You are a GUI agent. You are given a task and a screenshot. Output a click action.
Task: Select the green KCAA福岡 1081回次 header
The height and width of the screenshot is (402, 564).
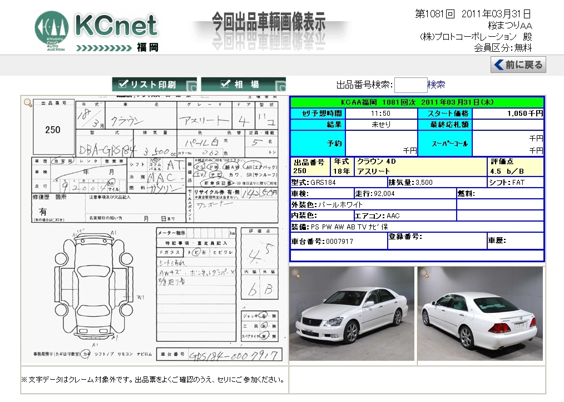pos(417,102)
